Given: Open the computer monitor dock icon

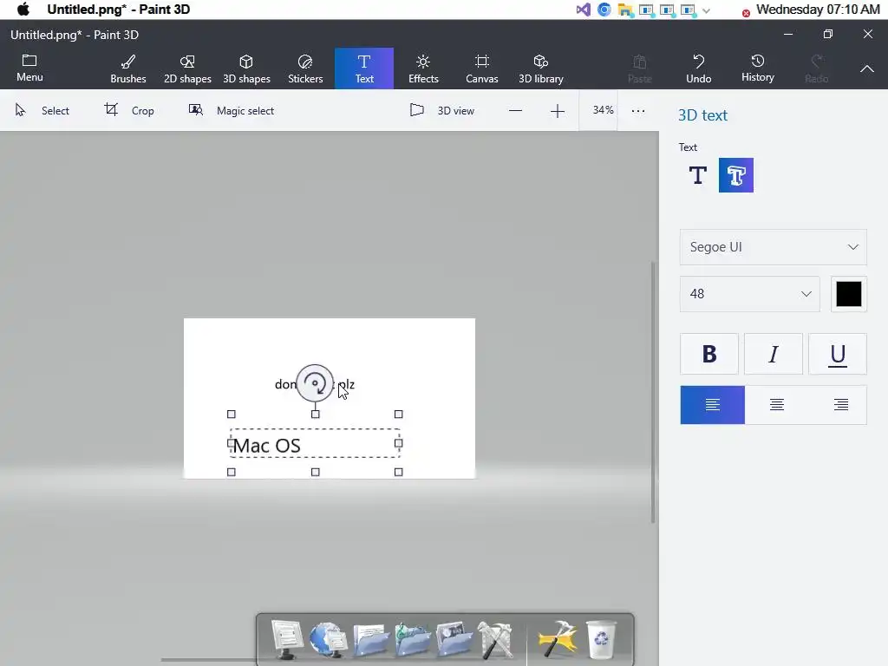Looking at the screenshot, I should [x=286, y=639].
